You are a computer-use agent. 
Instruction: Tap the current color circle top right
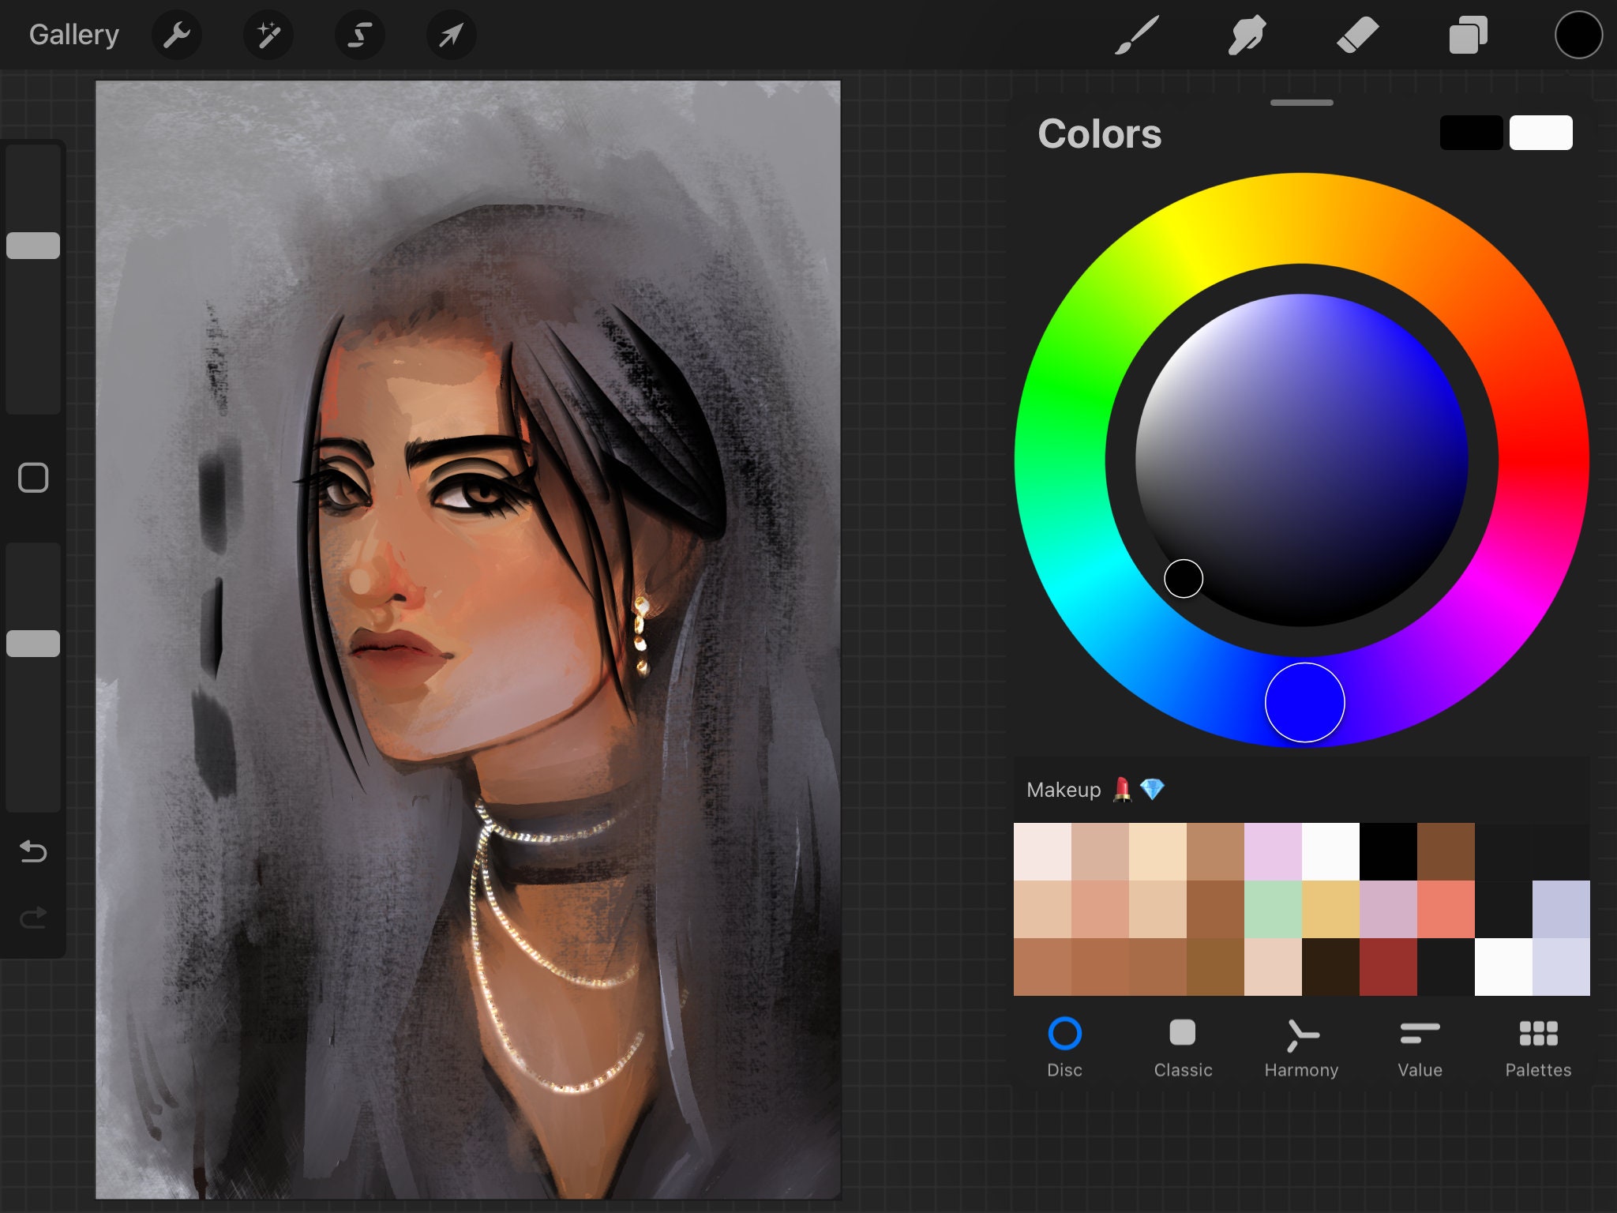click(1578, 34)
